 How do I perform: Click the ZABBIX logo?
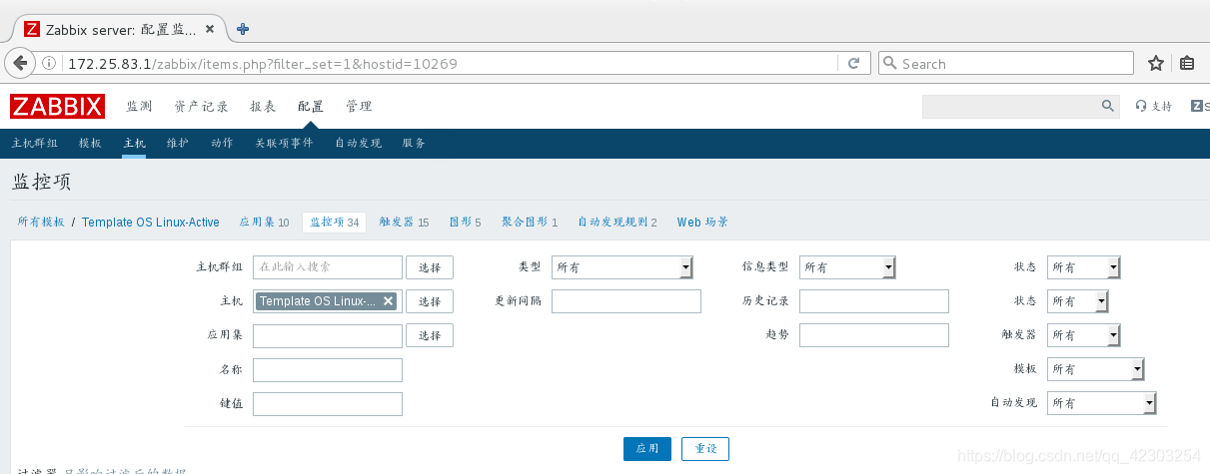pyautogui.click(x=57, y=106)
